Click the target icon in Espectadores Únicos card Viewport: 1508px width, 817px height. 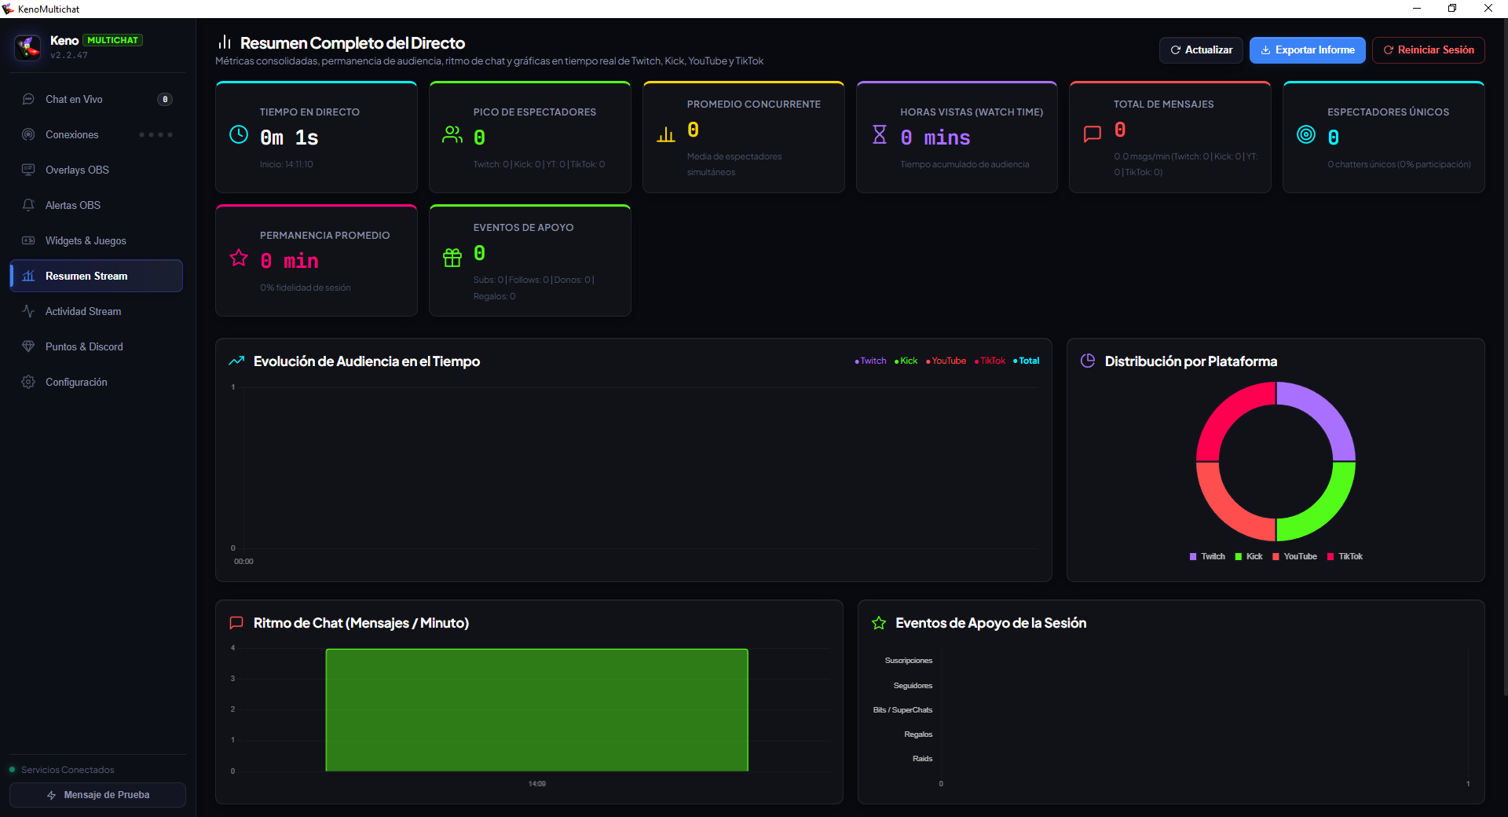pyautogui.click(x=1306, y=134)
